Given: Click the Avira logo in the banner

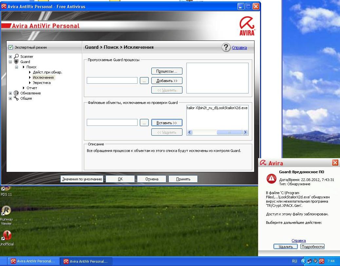Looking at the screenshot, I should pyautogui.click(x=247, y=26).
